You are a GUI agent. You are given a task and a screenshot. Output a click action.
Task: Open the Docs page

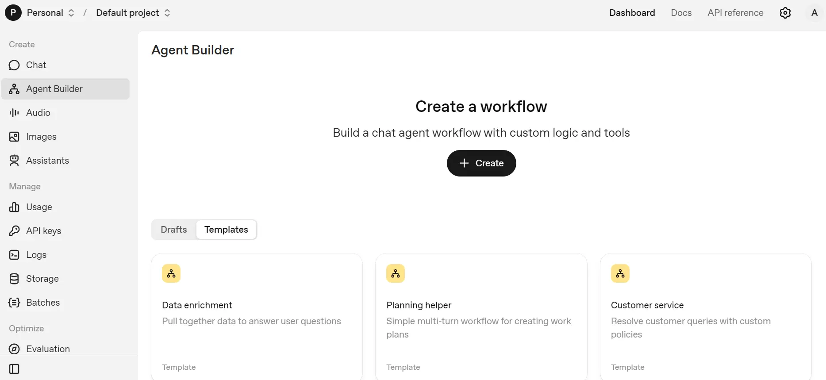(681, 12)
